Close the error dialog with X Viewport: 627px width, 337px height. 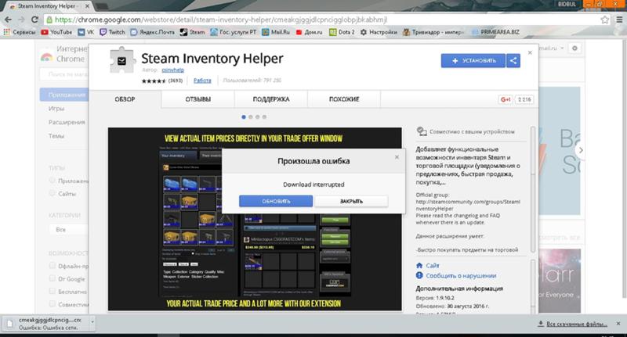[x=397, y=157]
